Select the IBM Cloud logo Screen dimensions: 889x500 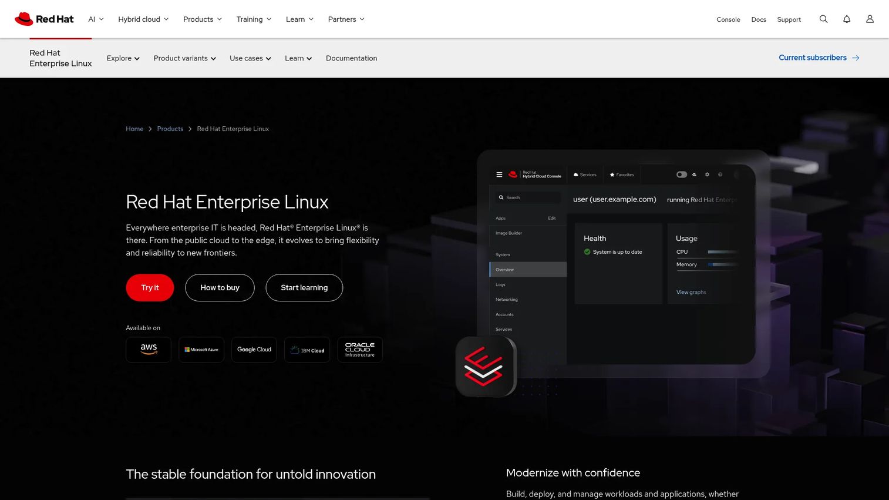(307, 350)
